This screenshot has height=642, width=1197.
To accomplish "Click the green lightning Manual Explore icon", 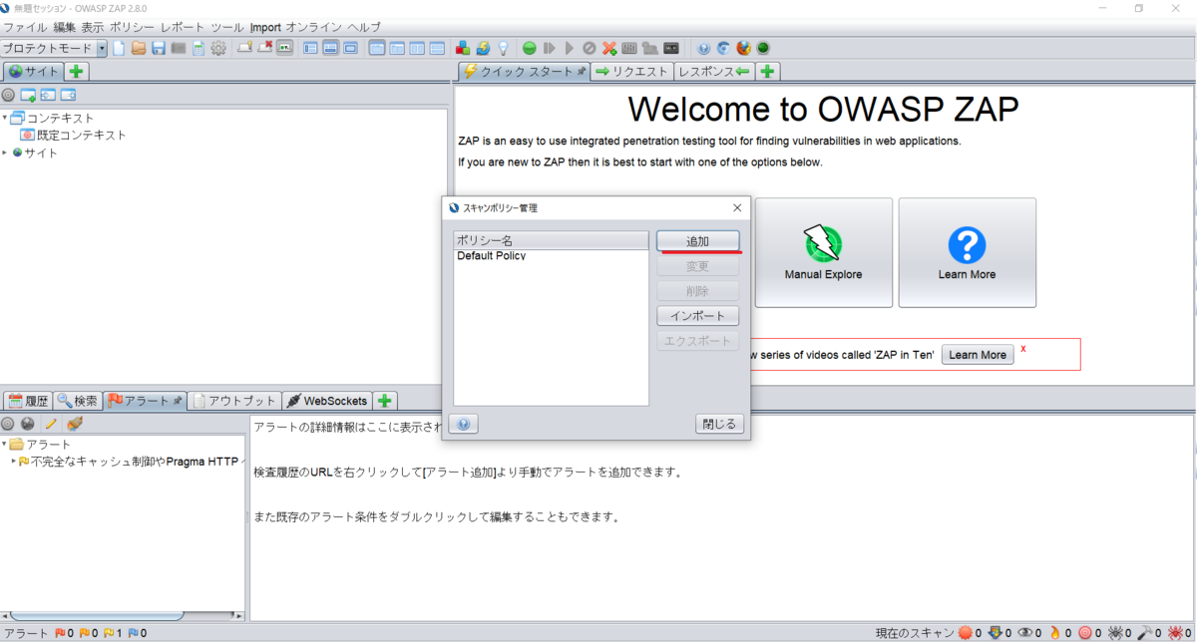I will pos(823,242).
